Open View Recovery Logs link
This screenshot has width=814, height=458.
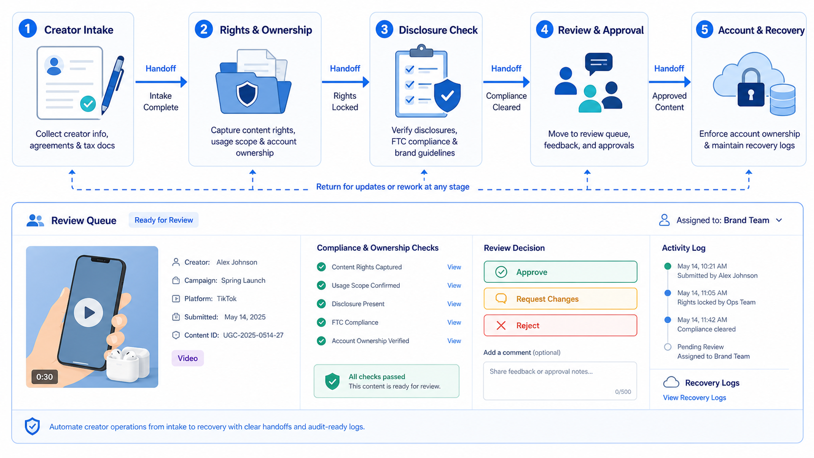694,398
